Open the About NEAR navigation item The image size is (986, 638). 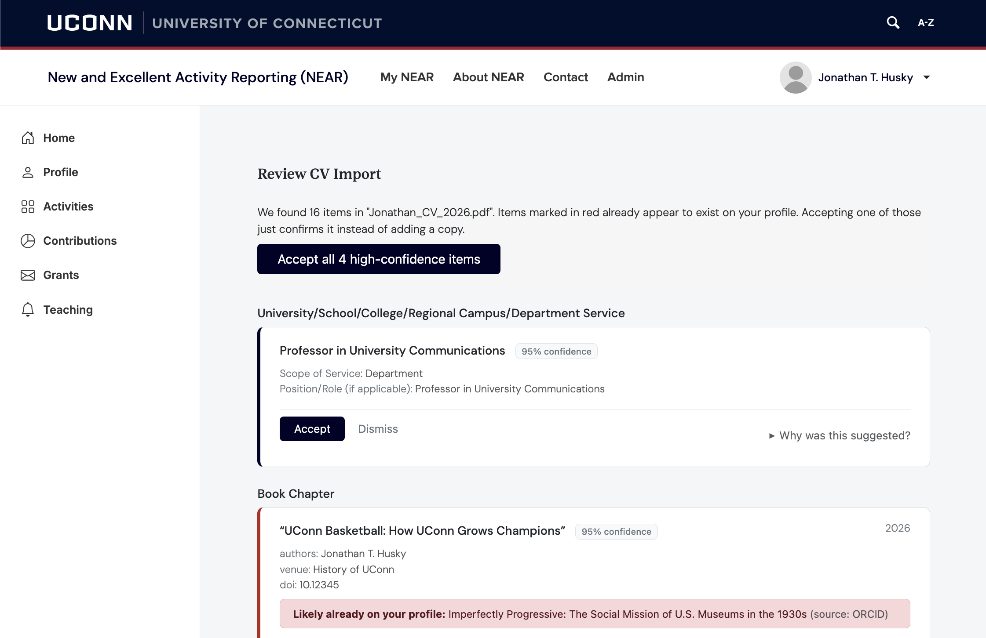pyautogui.click(x=488, y=77)
